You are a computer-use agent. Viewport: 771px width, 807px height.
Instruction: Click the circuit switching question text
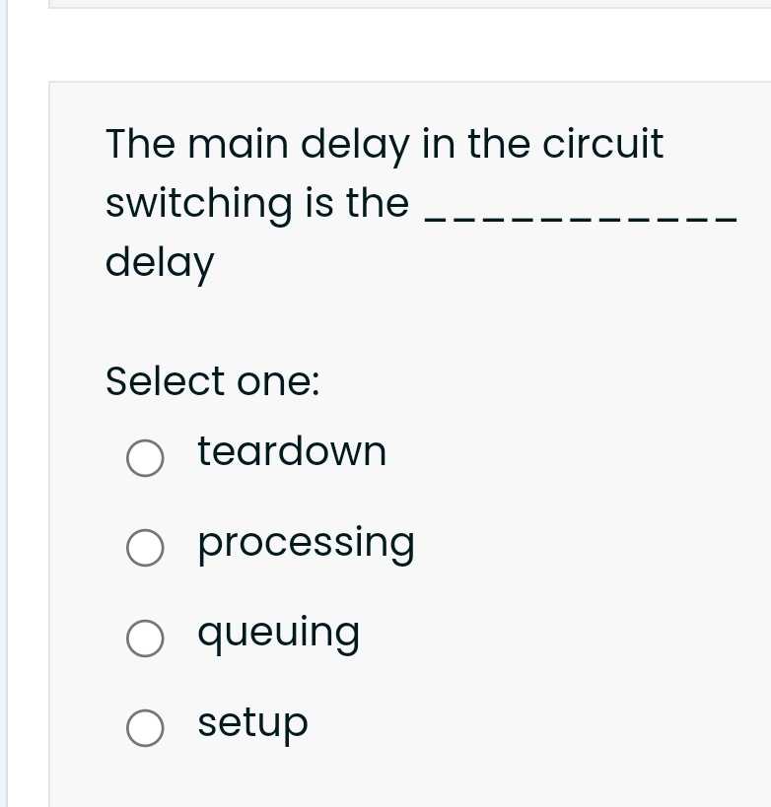click(385, 144)
